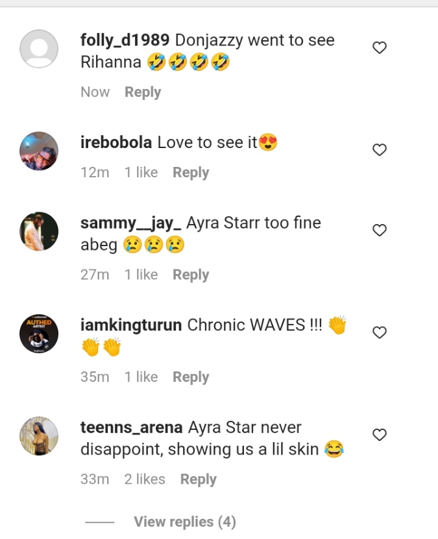
Task: View sammy__jay_'s profile photo
Action: point(39,231)
